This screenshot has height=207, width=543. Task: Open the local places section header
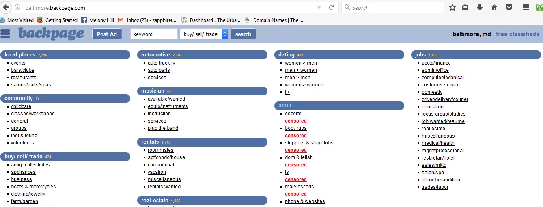pyautogui.click(x=65, y=55)
